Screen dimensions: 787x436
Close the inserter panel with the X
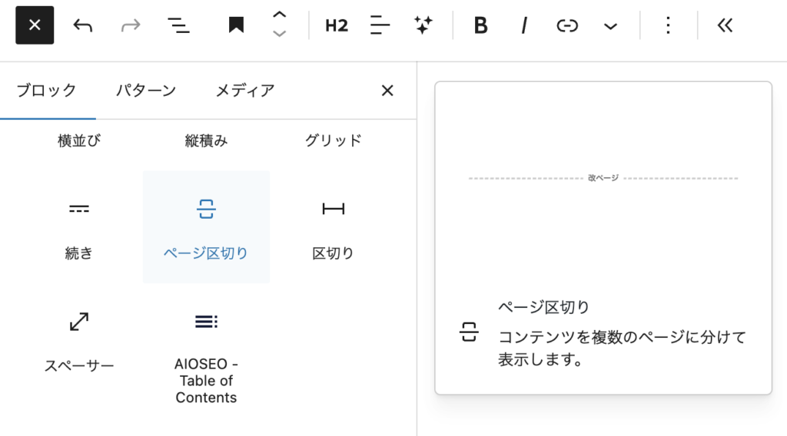pyautogui.click(x=387, y=91)
